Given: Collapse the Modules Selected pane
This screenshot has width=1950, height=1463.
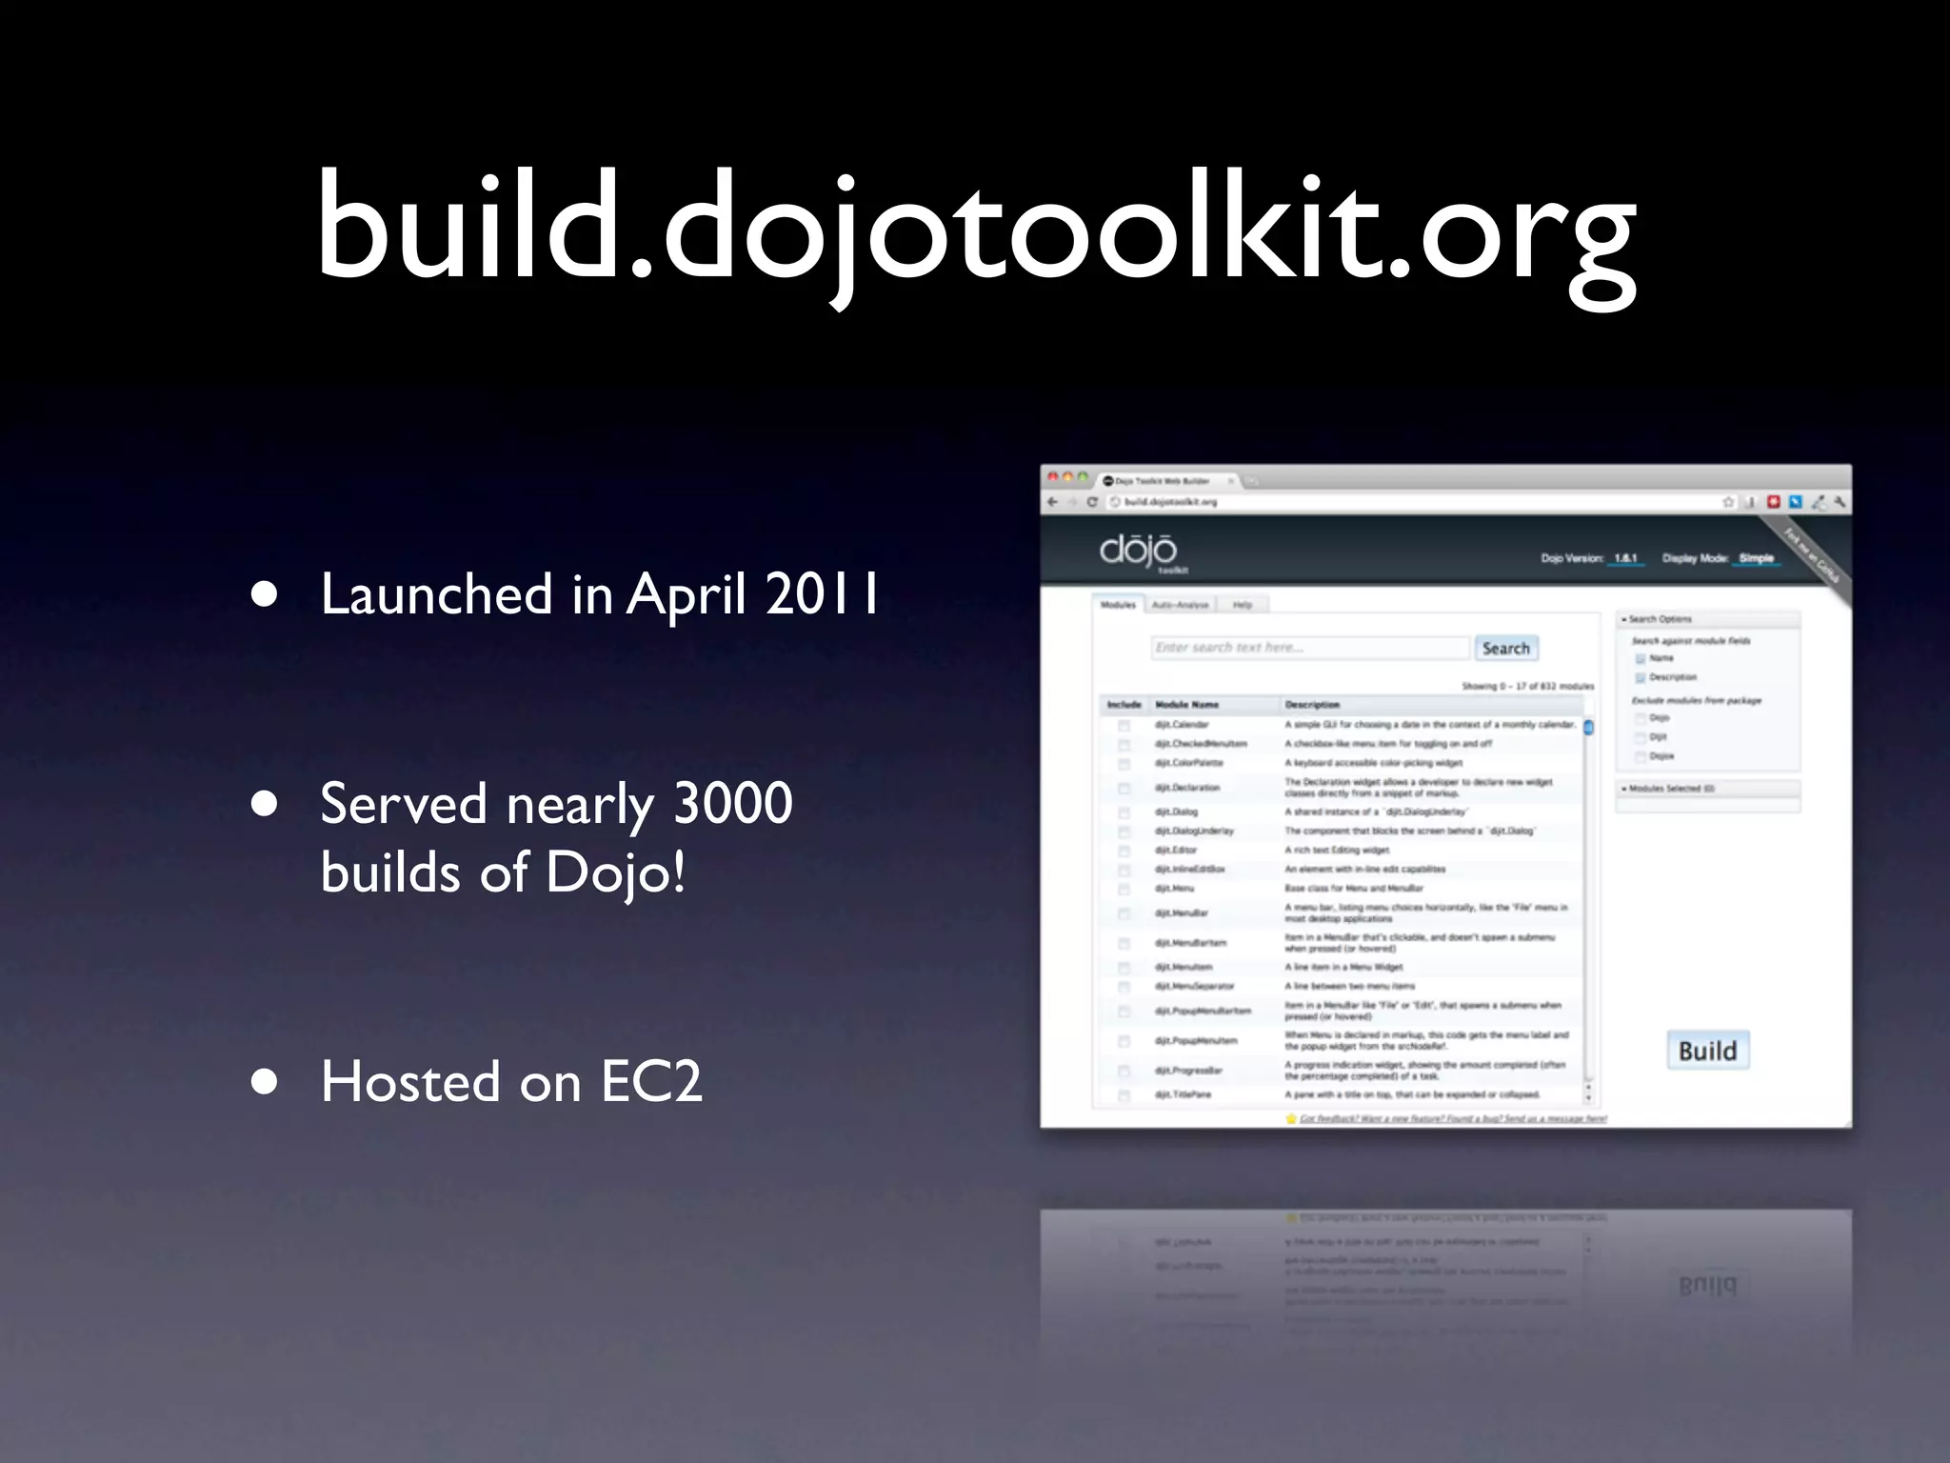Looking at the screenshot, I should coord(1707,789).
